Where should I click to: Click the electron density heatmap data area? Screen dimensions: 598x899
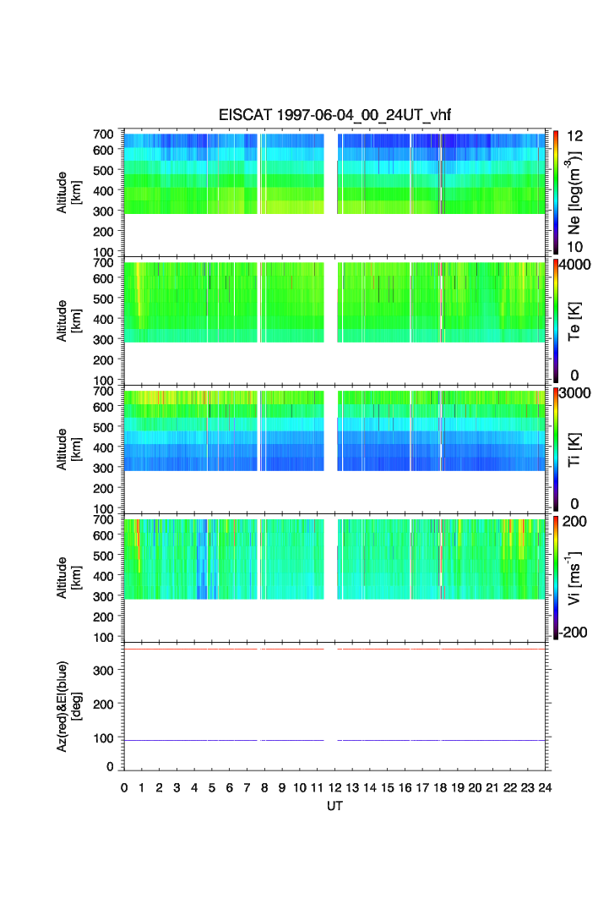[x=334, y=173]
